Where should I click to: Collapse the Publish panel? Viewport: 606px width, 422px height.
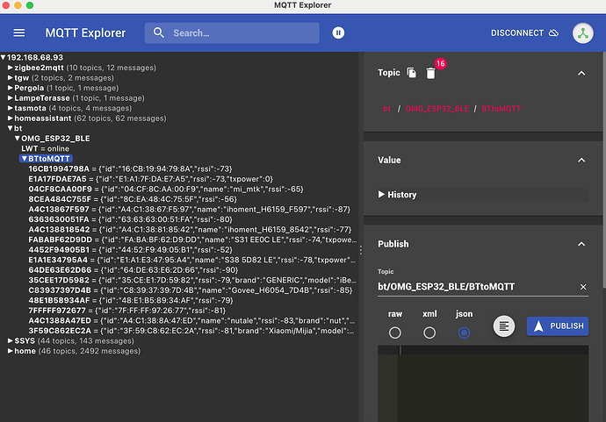(x=581, y=244)
